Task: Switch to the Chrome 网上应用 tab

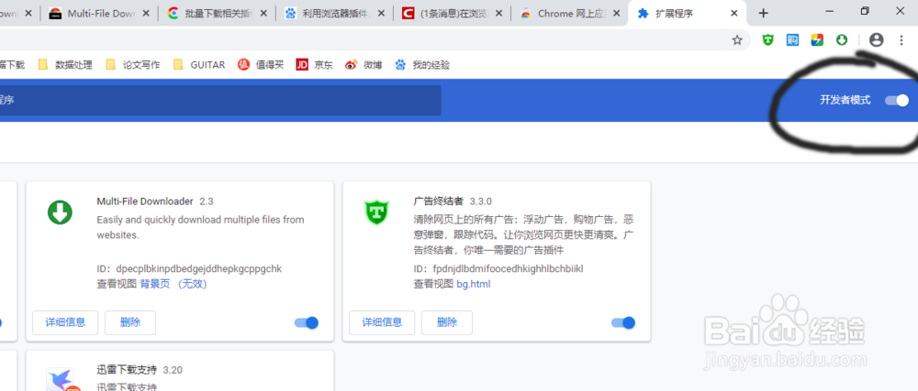Action: tap(569, 14)
